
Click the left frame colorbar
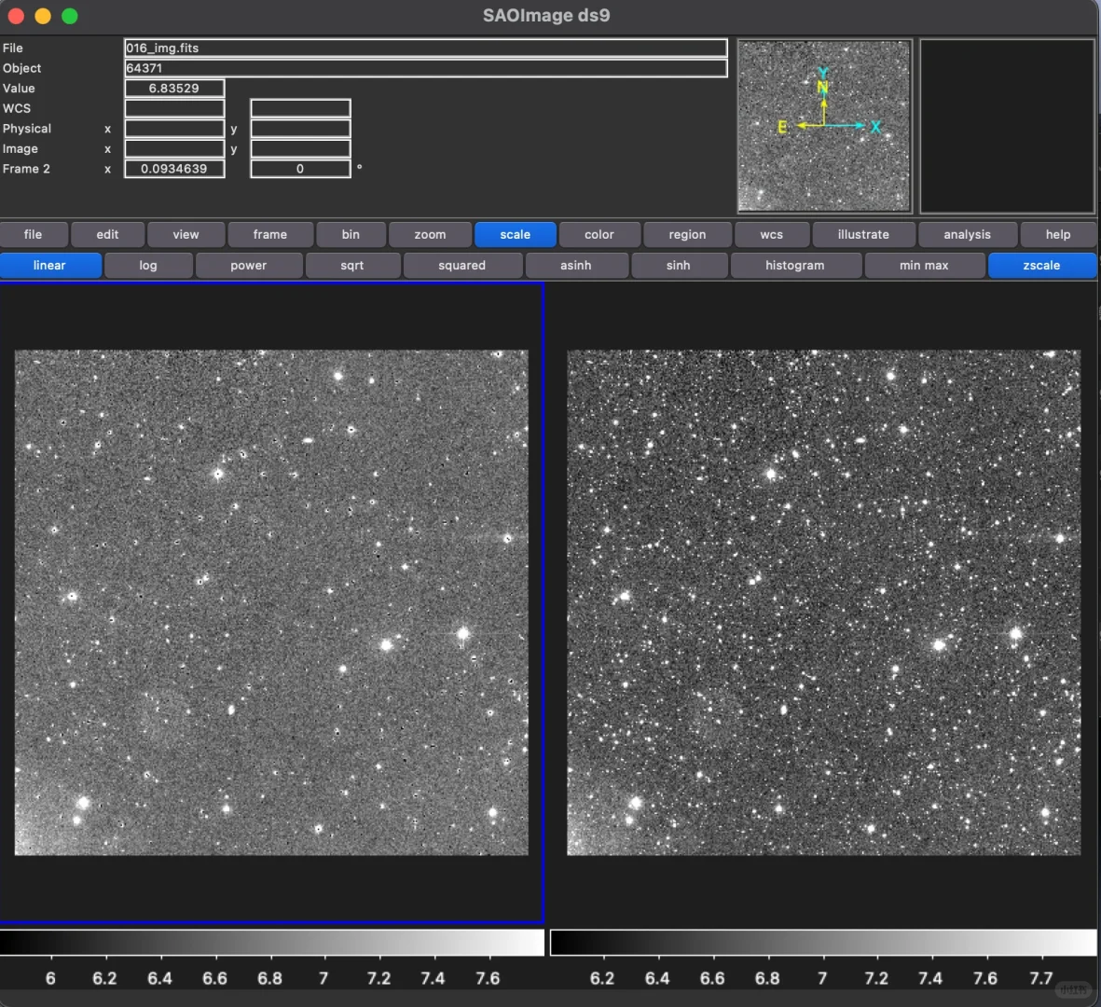(x=271, y=943)
